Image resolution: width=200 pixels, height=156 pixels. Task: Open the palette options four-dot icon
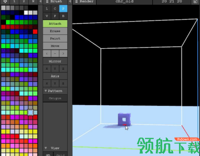point(5,1)
